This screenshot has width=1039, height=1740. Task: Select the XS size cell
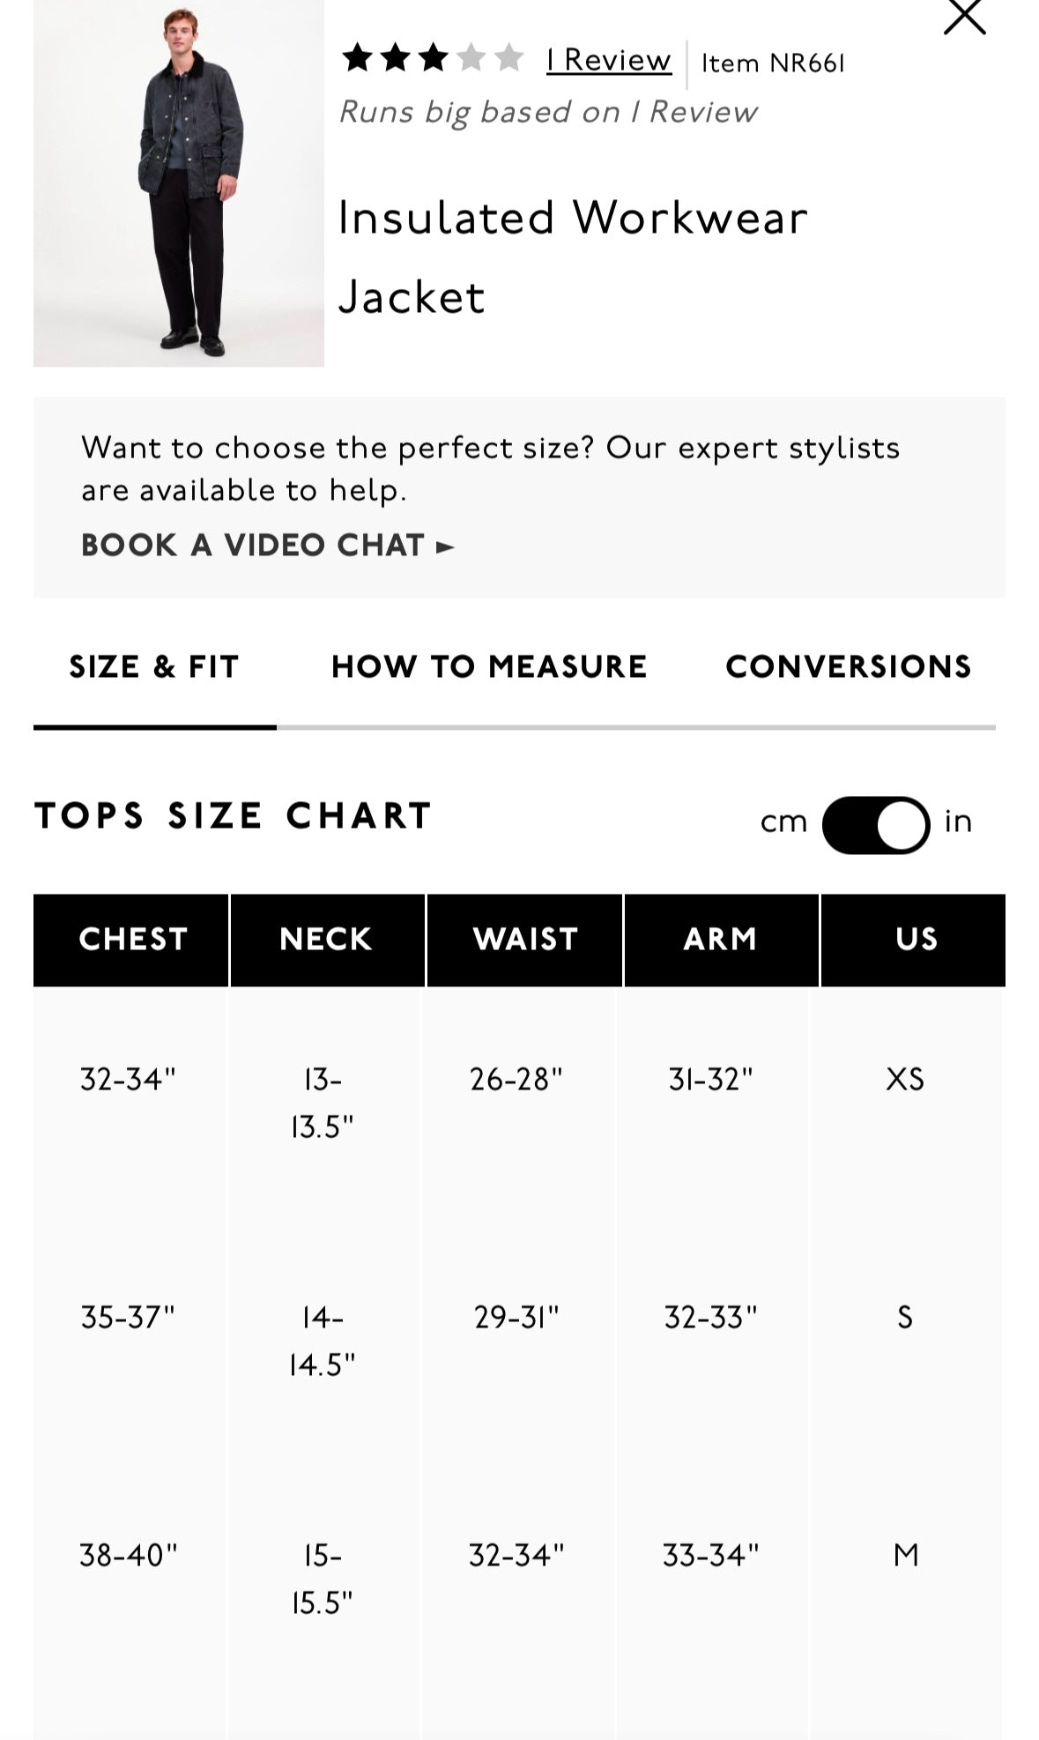click(905, 1080)
